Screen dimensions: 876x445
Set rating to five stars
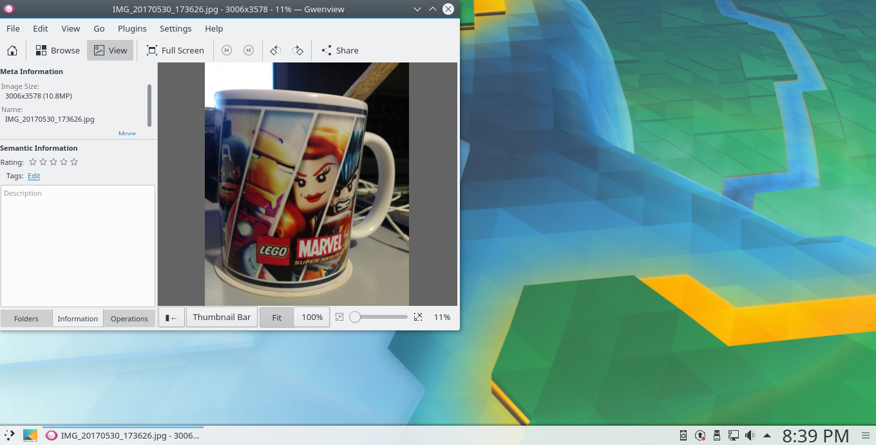tap(74, 162)
